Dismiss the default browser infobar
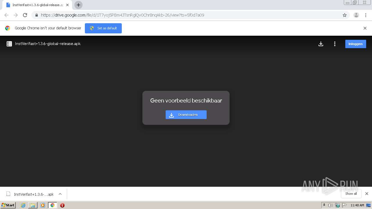The height and width of the screenshot is (209, 372). 365,28
